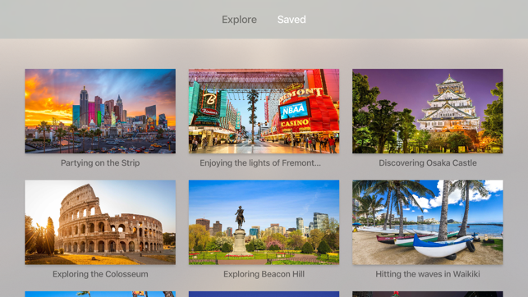Click the NBAA sign in Fremont photo
Image resolution: width=528 pixels, height=297 pixels.
coord(294,109)
